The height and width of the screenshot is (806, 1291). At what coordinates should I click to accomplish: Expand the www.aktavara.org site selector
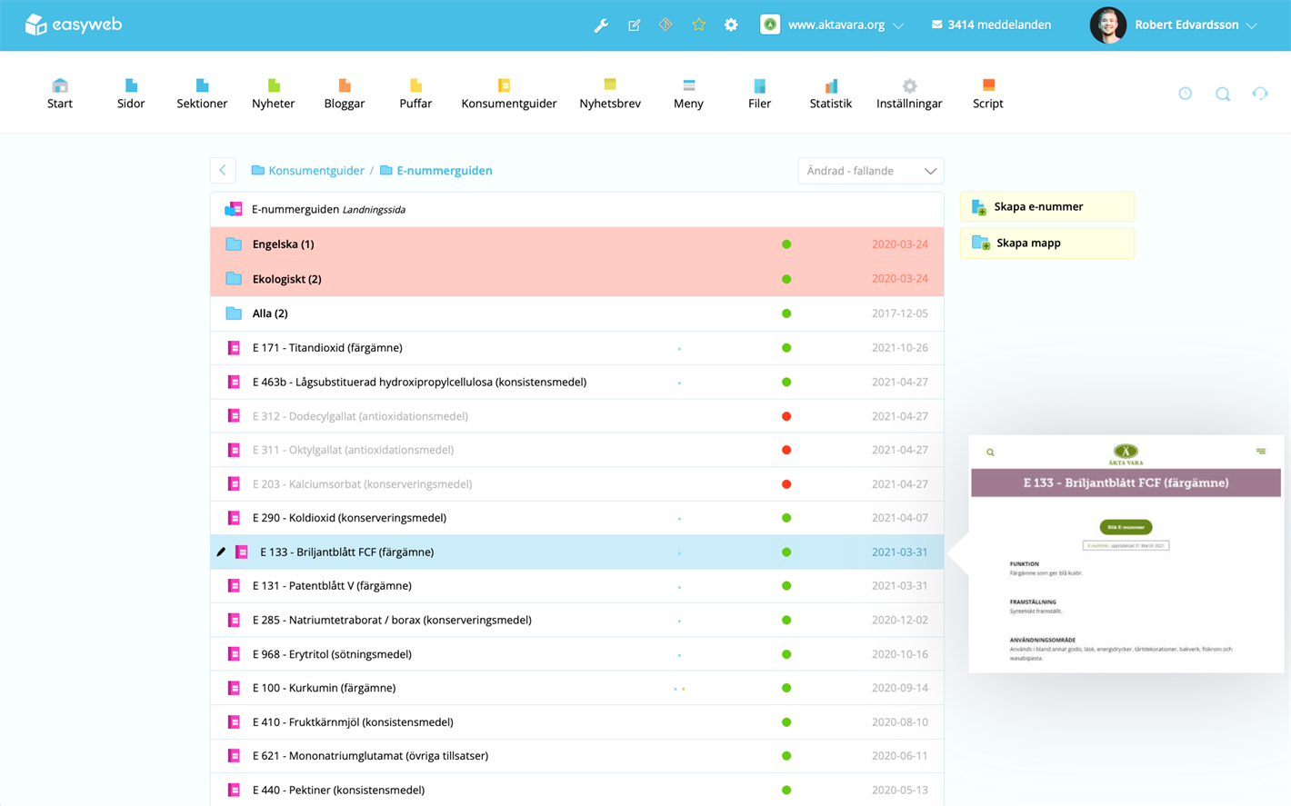click(x=832, y=25)
